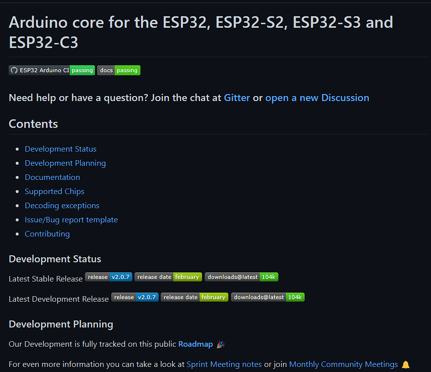431x372 pixels.
Task: Click the bell emoji after Monthly Community Meetings
Action: coord(405,364)
